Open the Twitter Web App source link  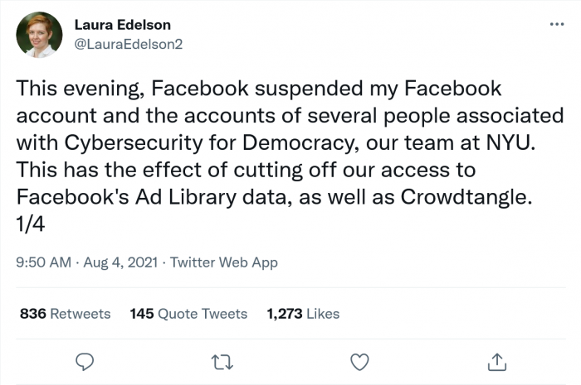(x=225, y=262)
